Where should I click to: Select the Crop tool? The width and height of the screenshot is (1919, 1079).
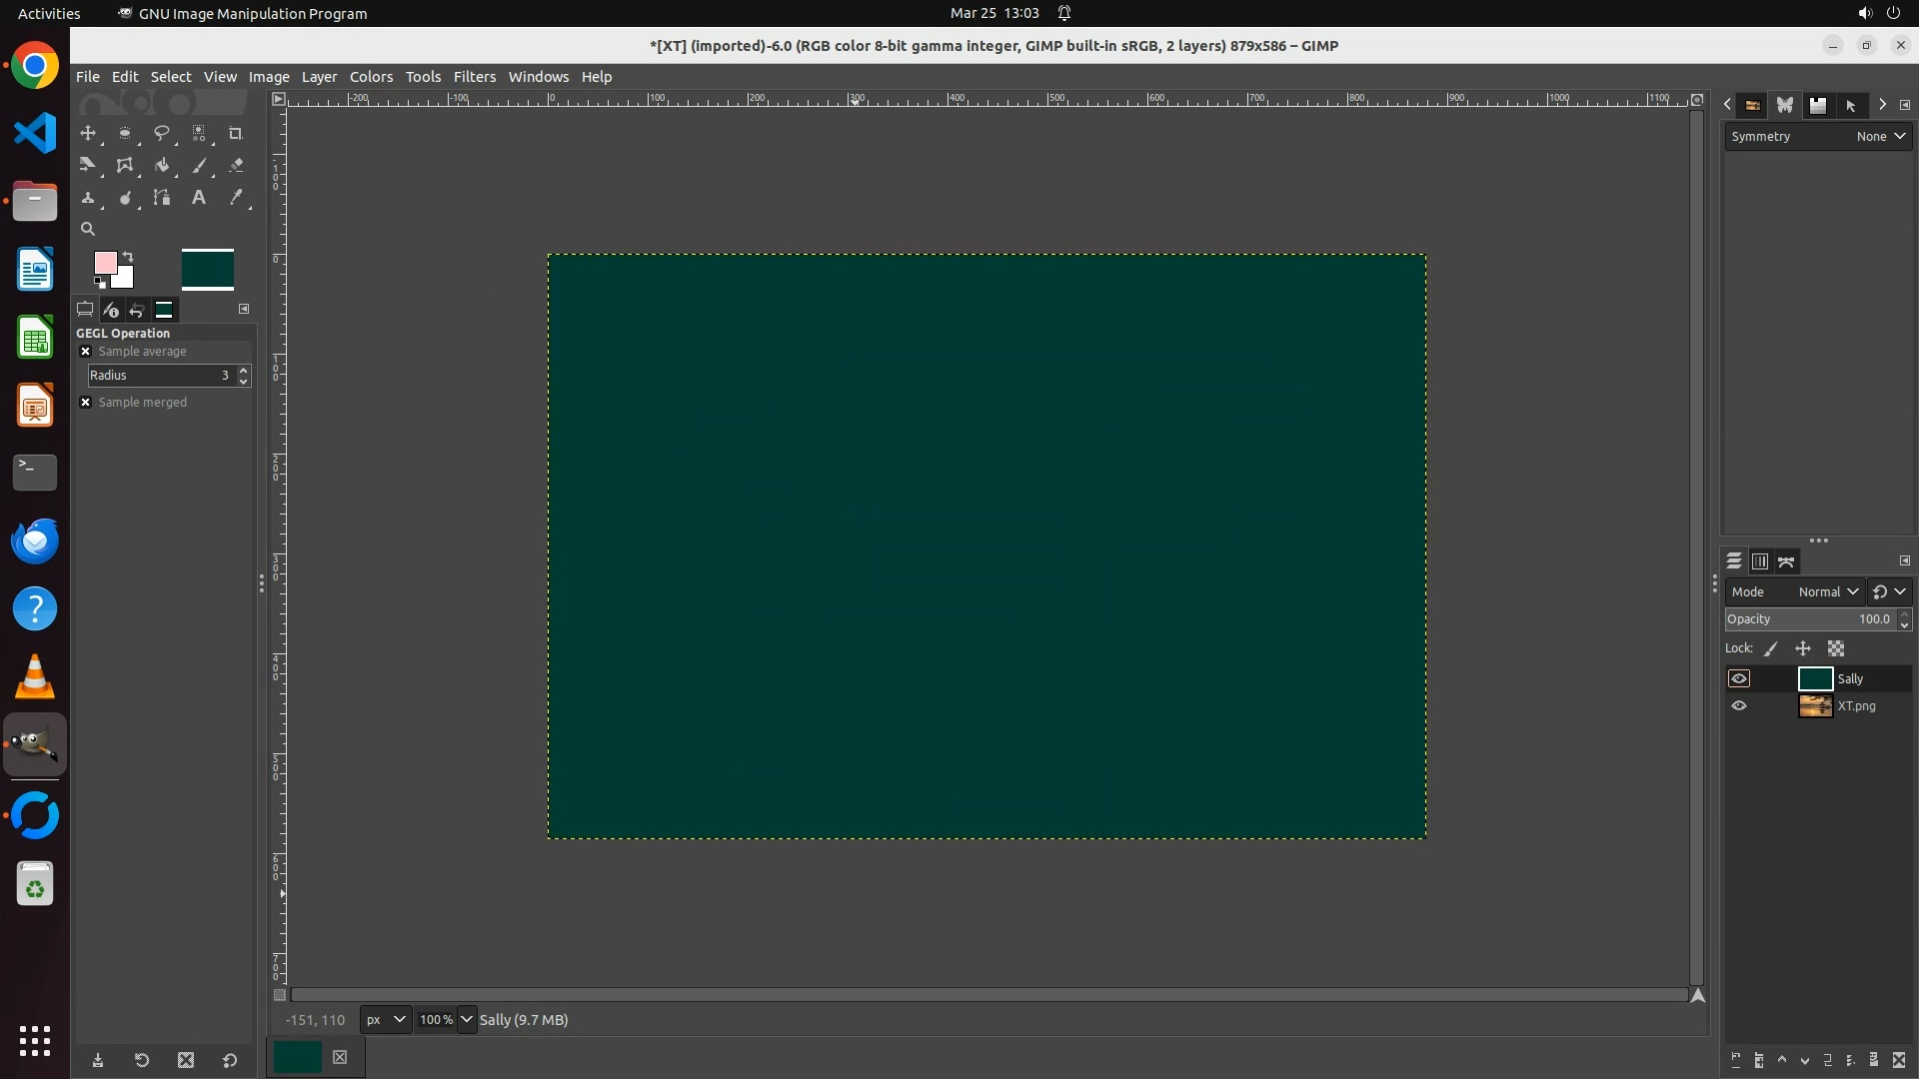click(x=235, y=133)
